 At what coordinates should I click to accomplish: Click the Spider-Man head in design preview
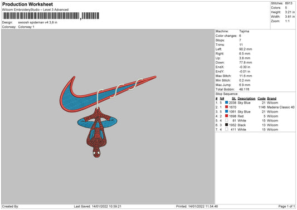[96, 152]
